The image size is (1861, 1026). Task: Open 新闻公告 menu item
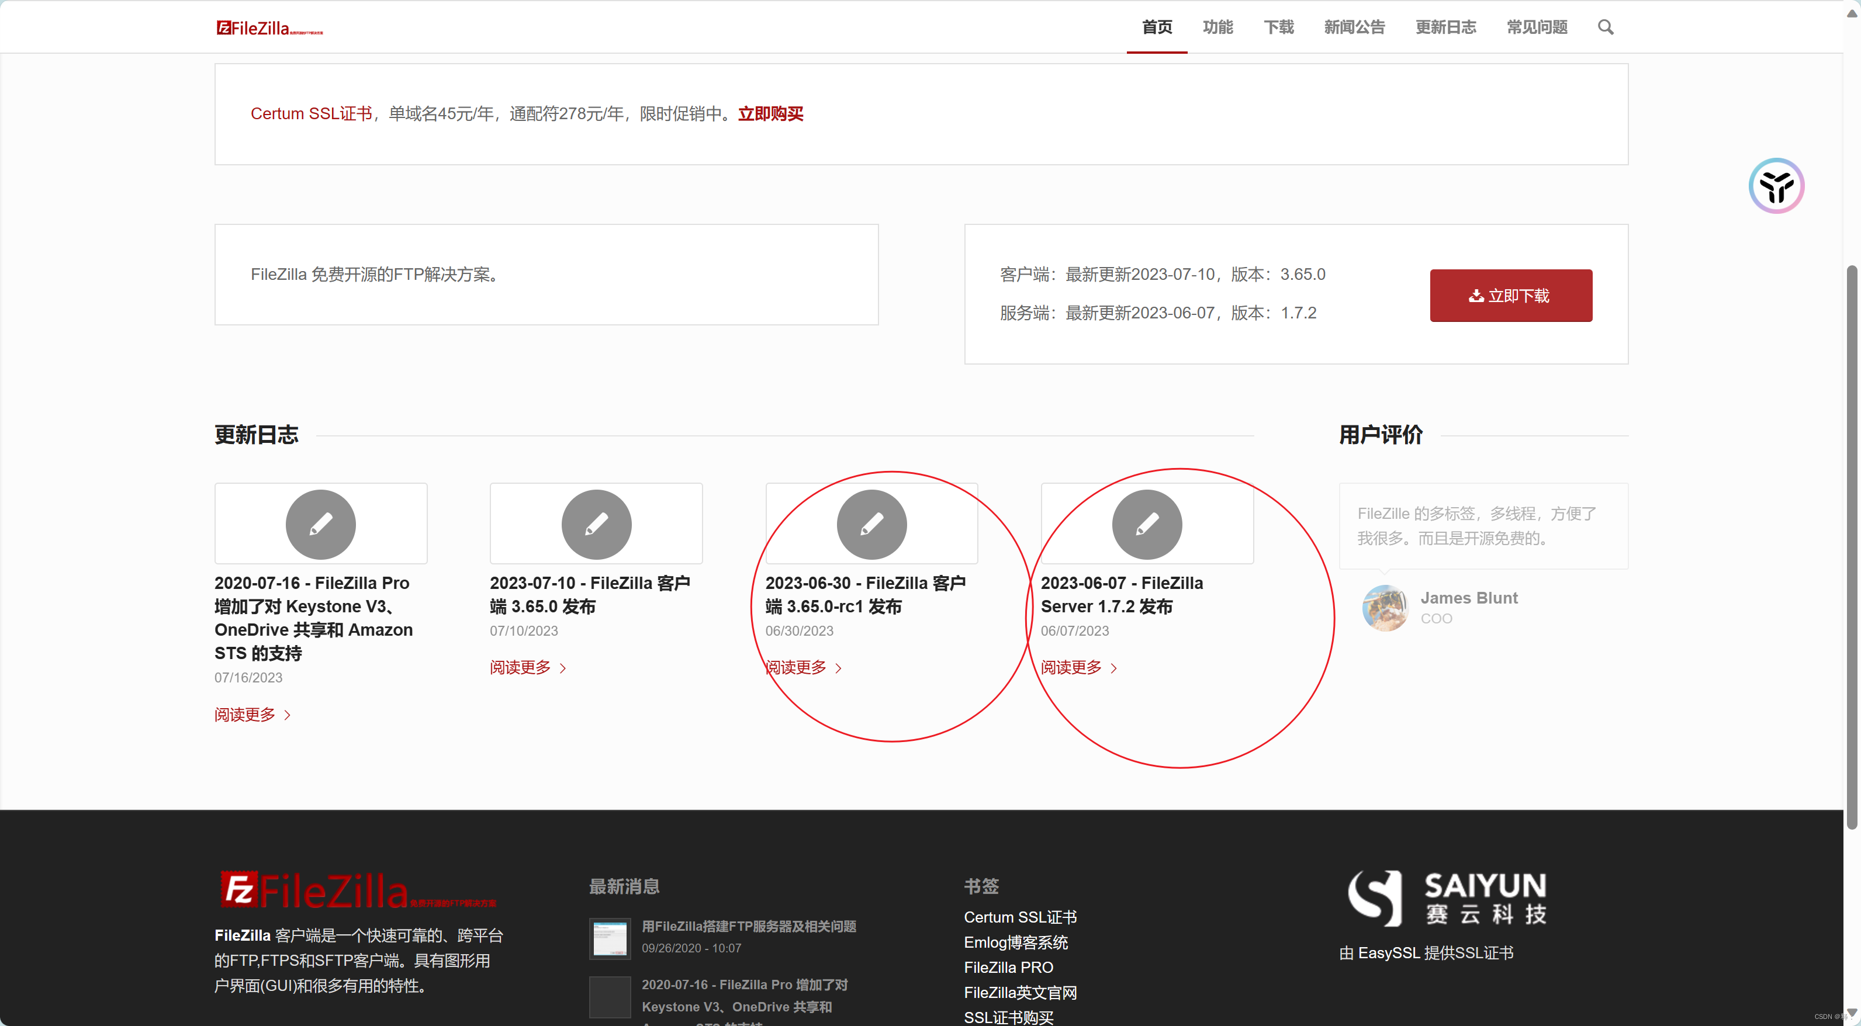[x=1354, y=27]
